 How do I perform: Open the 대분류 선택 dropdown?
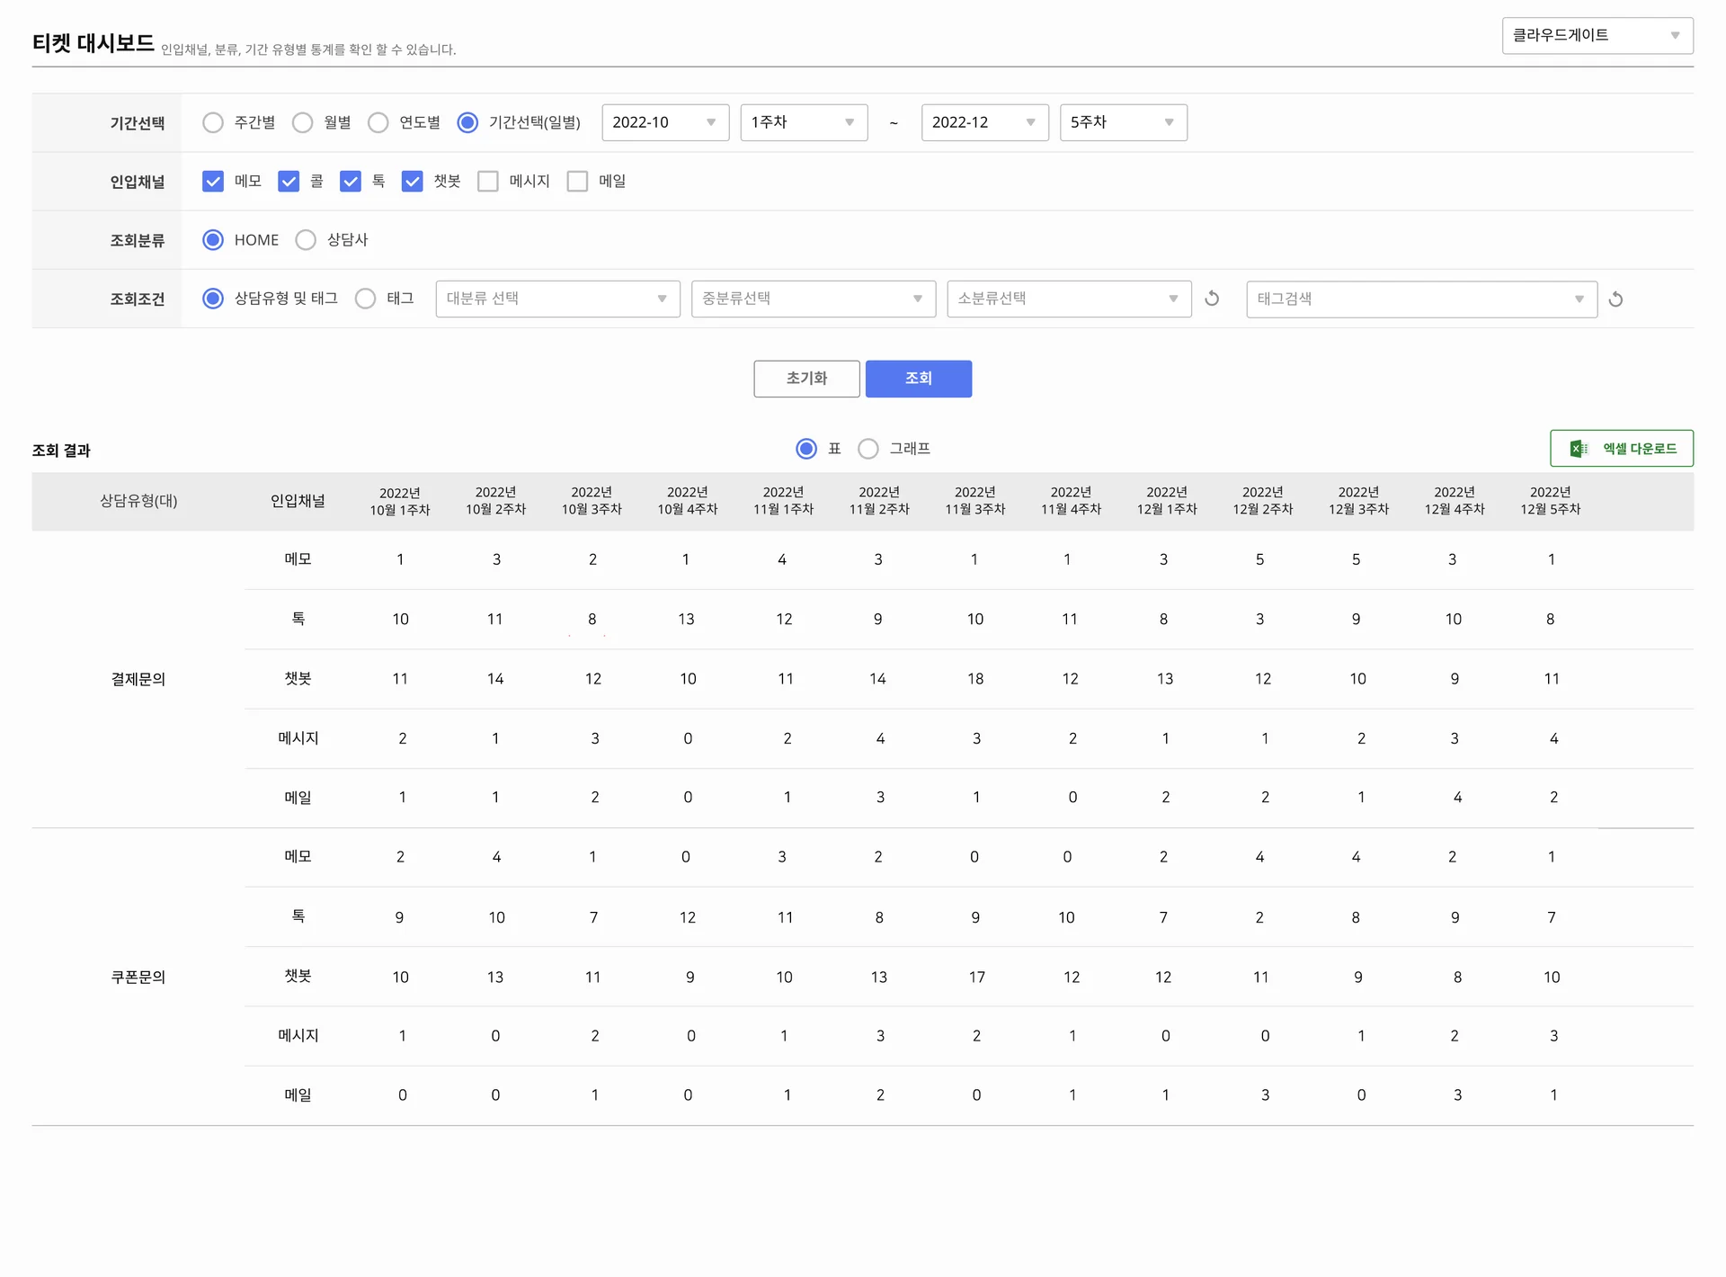point(557,299)
